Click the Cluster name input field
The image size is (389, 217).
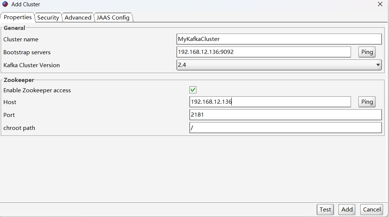[x=279, y=39]
